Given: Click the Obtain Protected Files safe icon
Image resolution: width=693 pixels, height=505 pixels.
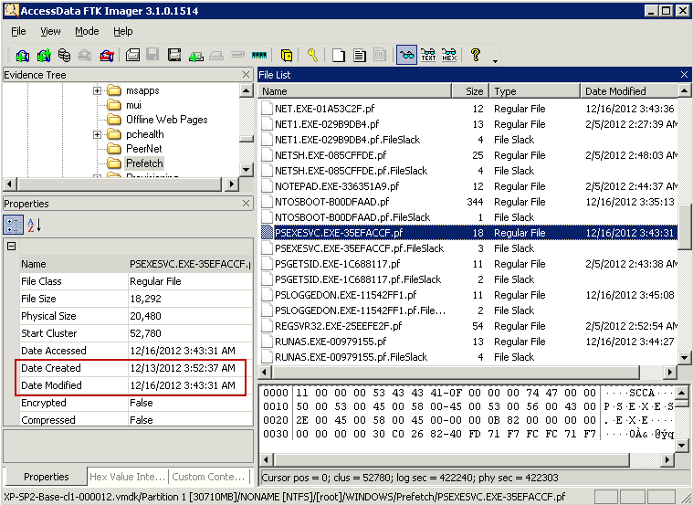Looking at the screenshot, I should pyautogui.click(x=287, y=56).
